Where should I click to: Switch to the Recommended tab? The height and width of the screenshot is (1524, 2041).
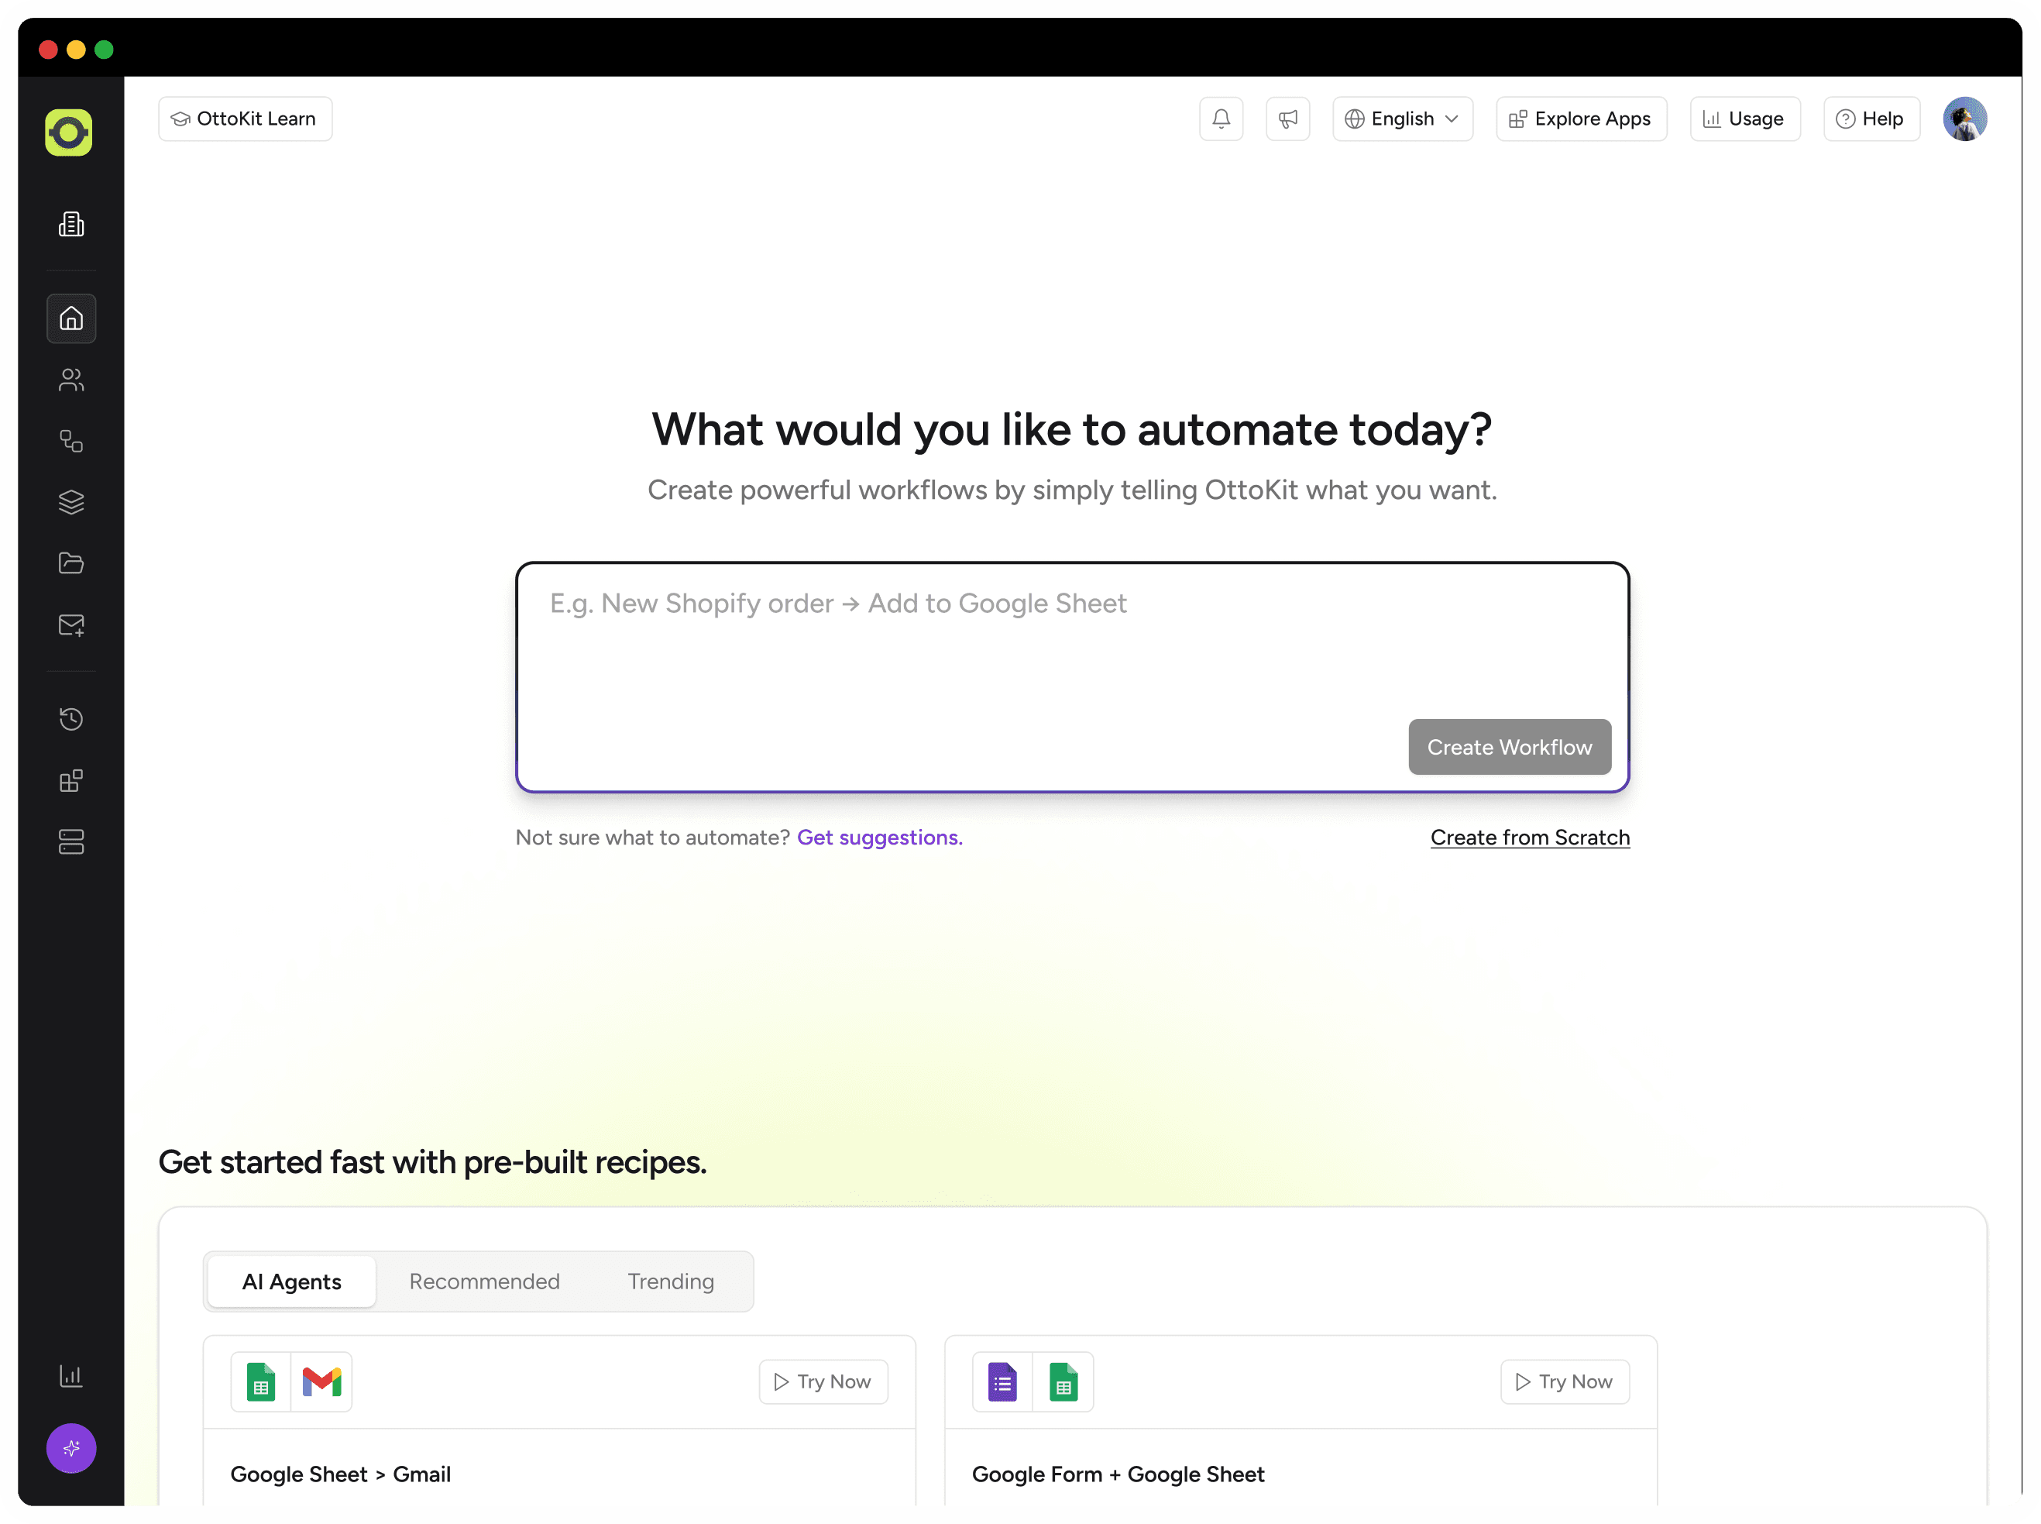(484, 1281)
